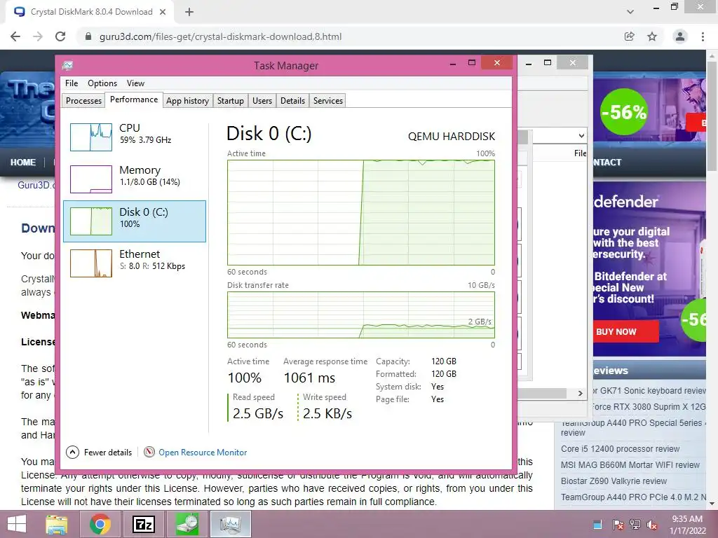
Task: Open a new Chrome tab
Action: click(189, 12)
